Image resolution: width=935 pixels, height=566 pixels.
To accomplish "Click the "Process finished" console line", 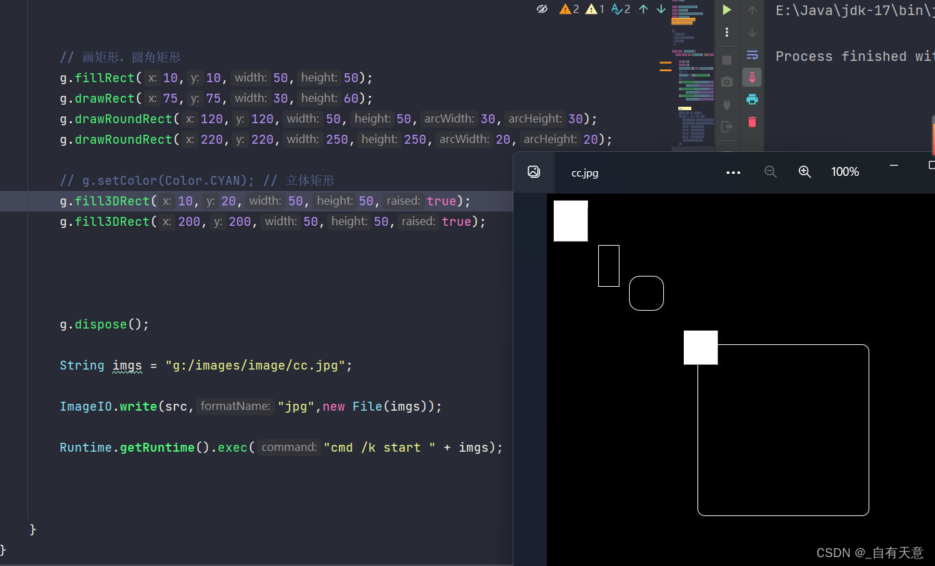I will [x=855, y=56].
